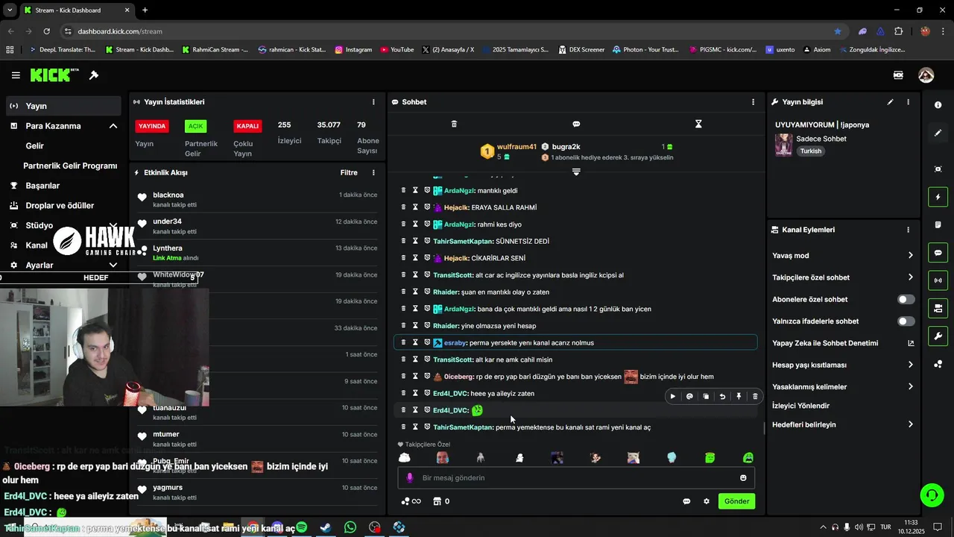Click the purple microphone icon in message box

tap(410, 478)
